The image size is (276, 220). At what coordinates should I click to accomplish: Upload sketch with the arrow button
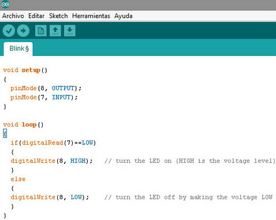pyautogui.click(x=23, y=31)
